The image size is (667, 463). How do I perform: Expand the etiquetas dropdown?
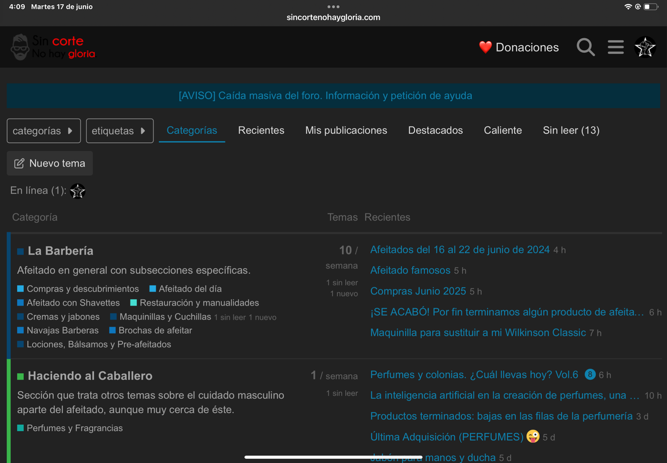pyautogui.click(x=119, y=131)
